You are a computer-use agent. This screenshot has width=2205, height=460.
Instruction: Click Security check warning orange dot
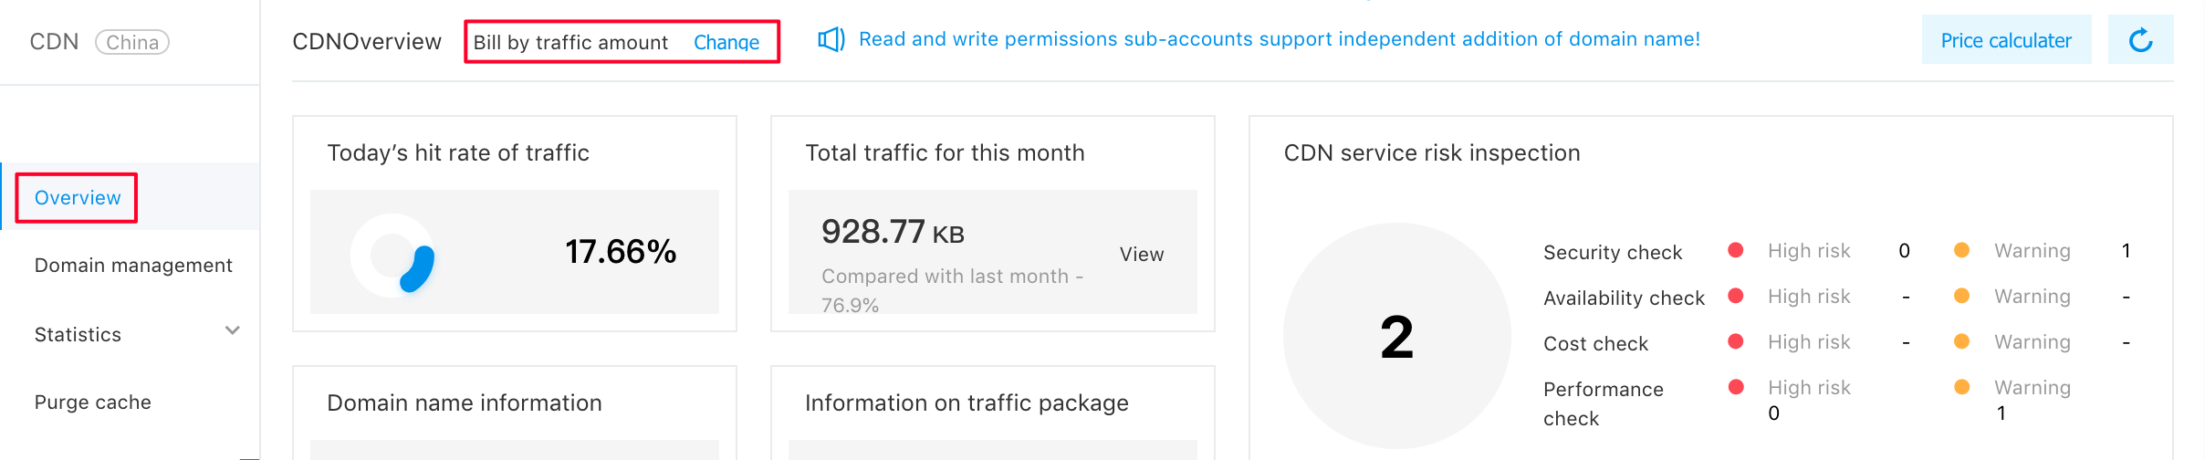[1961, 250]
